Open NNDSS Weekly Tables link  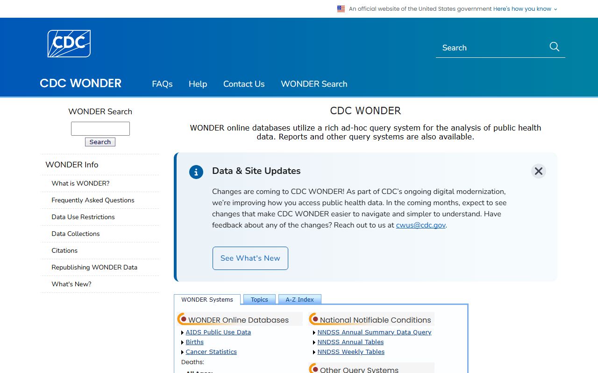pos(351,352)
